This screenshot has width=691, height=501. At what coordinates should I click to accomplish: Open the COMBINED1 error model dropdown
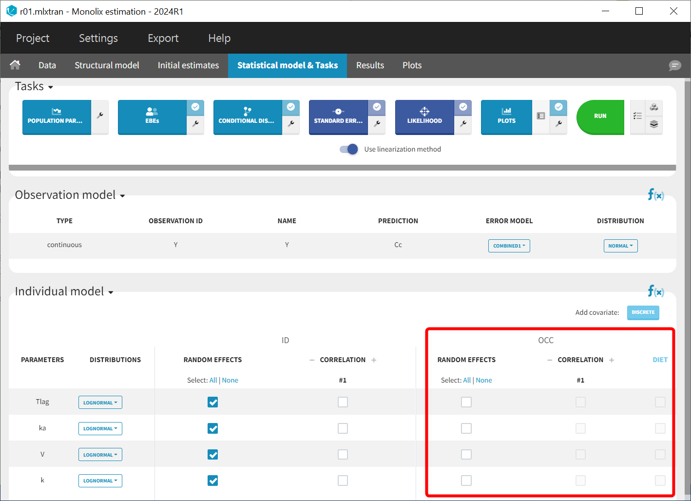pyautogui.click(x=509, y=246)
